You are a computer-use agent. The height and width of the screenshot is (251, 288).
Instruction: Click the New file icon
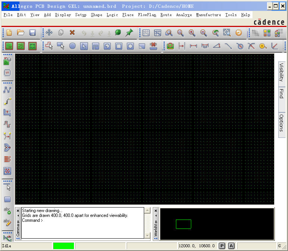click(x=9, y=33)
